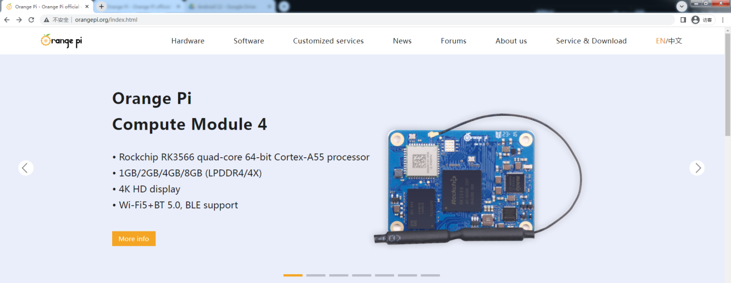
Task: Jump to the seventh carousel slide indicator
Action: [x=430, y=275]
